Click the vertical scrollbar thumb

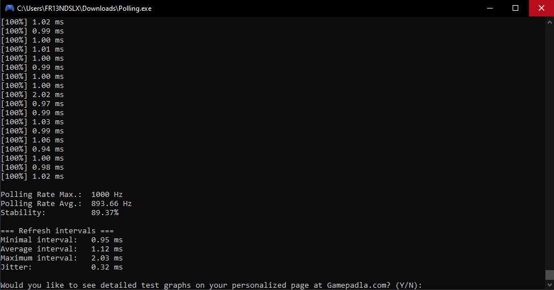point(549,275)
